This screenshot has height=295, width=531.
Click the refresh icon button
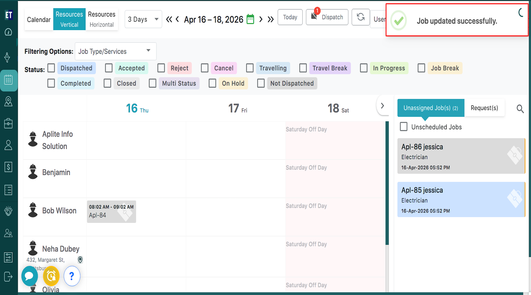tap(360, 17)
